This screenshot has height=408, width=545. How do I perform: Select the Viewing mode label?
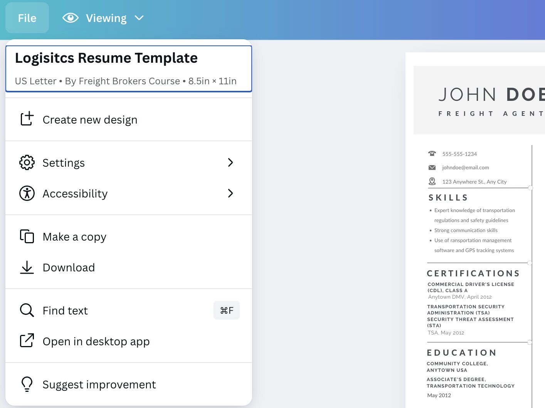coord(106,18)
